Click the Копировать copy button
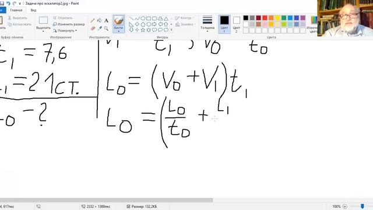373x210 pixels. [x=19, y=24]
